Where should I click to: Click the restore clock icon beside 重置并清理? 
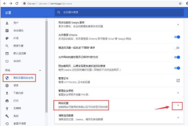7,124
